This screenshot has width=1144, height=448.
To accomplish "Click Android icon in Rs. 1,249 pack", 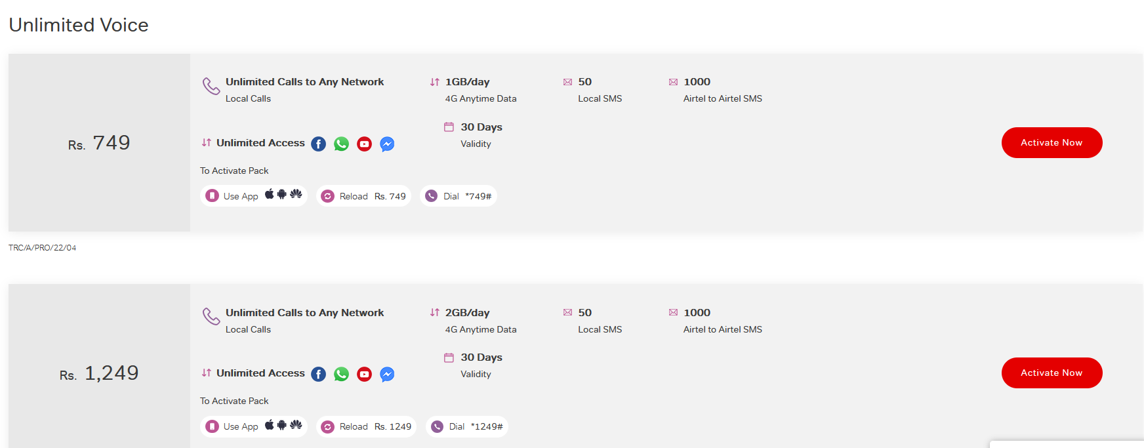I will tap(282, 425).
